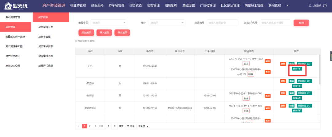The image size is (332, 137).
Task: Delete the member 测试姓名2
Action: 283,105
